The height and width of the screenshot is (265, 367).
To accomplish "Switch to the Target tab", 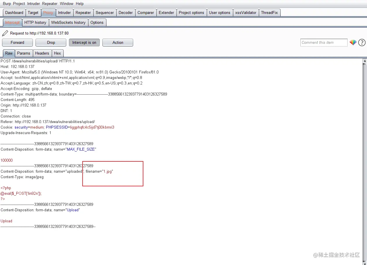I will coord(33,12).
